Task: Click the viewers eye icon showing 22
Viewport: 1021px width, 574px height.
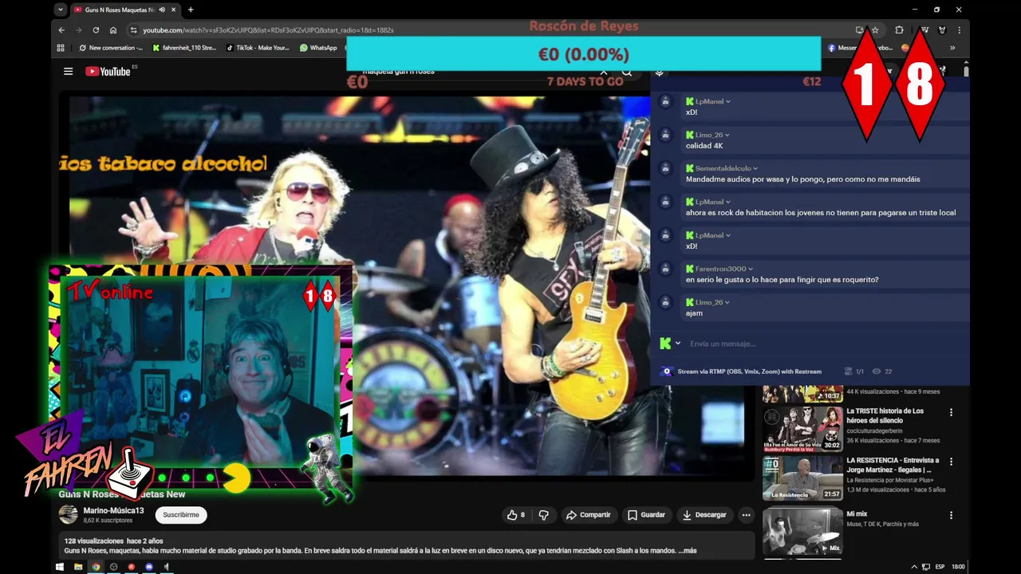Action: (x=877, y=372)
